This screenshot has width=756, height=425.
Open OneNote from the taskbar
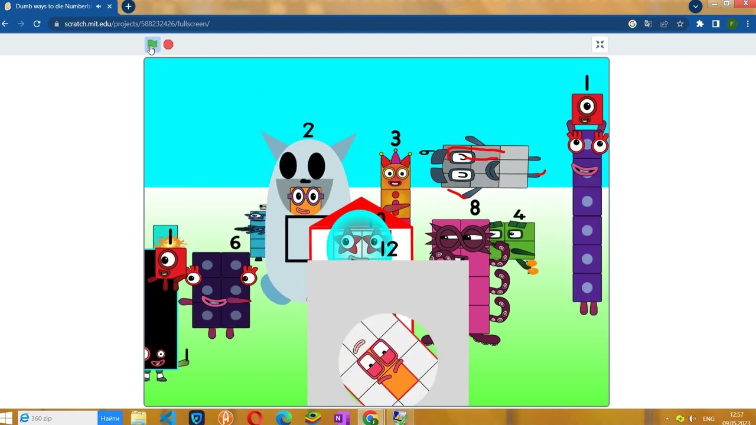[x=341, y=418]
